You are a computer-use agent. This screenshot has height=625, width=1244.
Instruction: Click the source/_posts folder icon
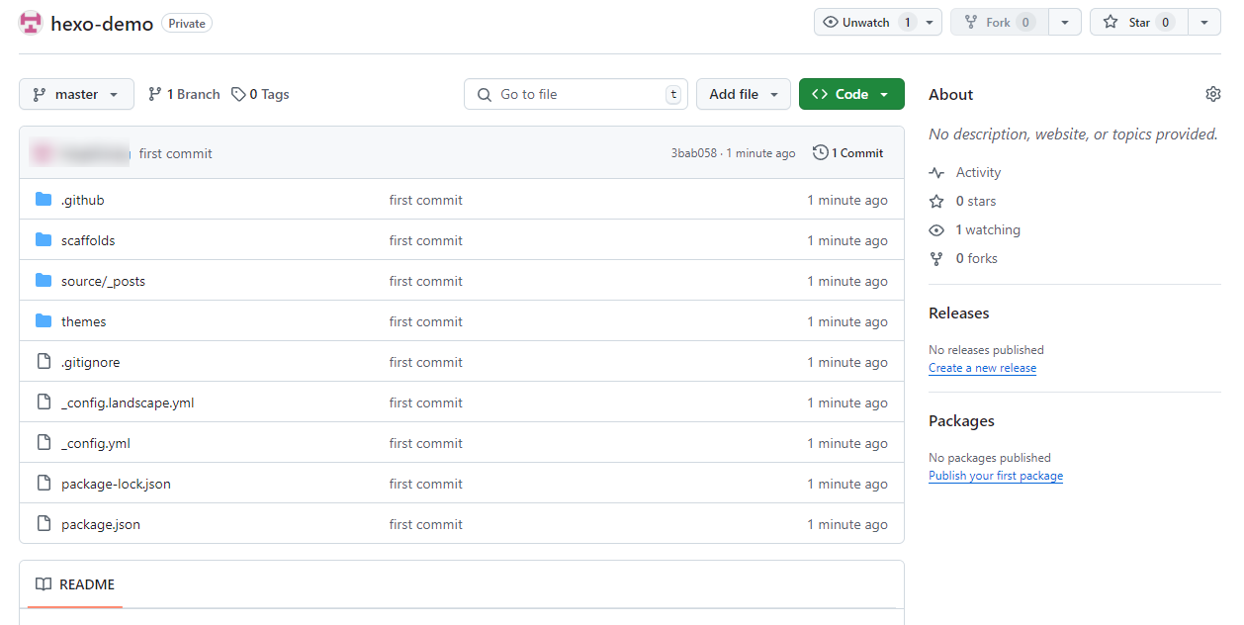click(x=44, y=281)
